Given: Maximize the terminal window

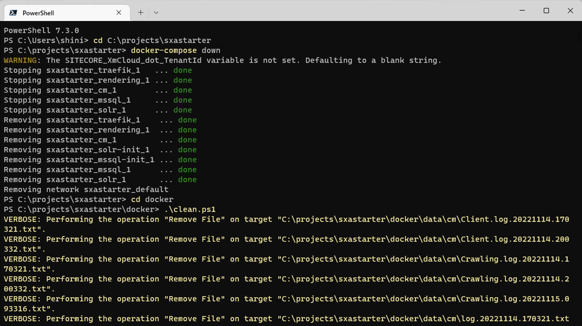Looking at the screenshot, I should click(x=546, y=11).
